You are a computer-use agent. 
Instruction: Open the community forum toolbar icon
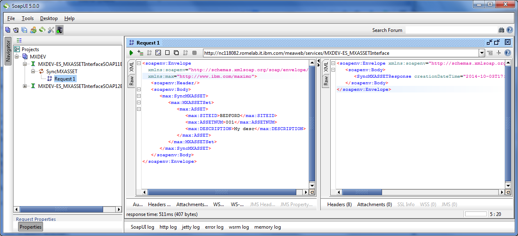click(x=33, y=30)
